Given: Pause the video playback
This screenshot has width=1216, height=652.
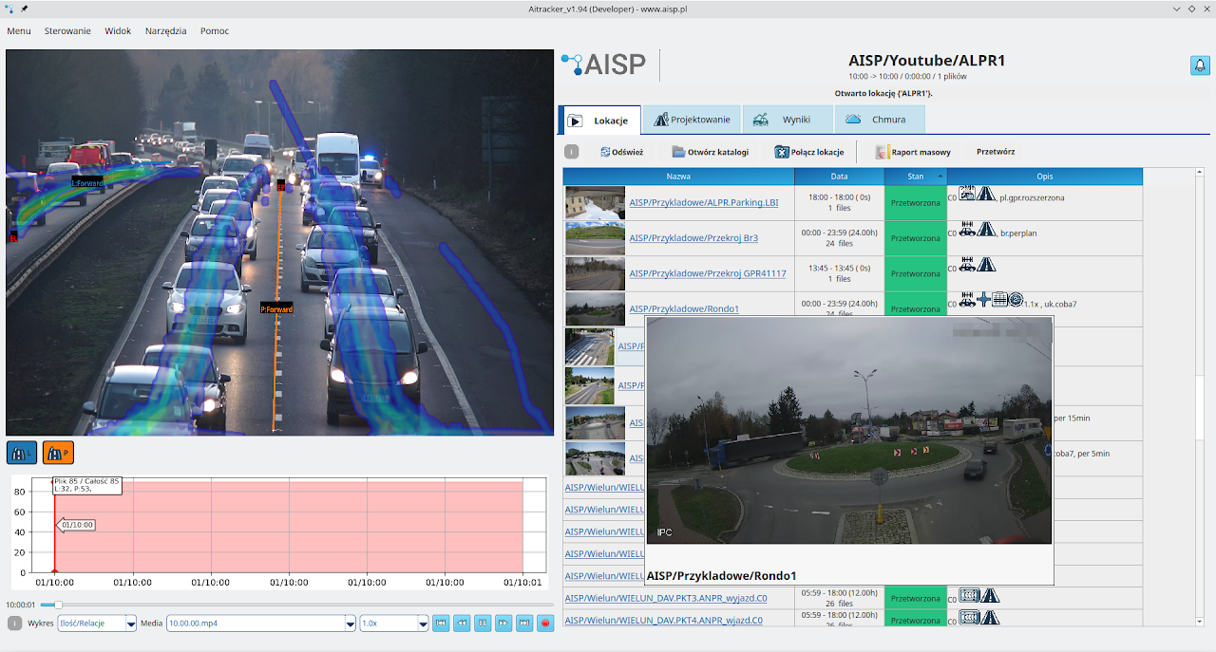Looking at the screenshot, I should tap(483, 624).
